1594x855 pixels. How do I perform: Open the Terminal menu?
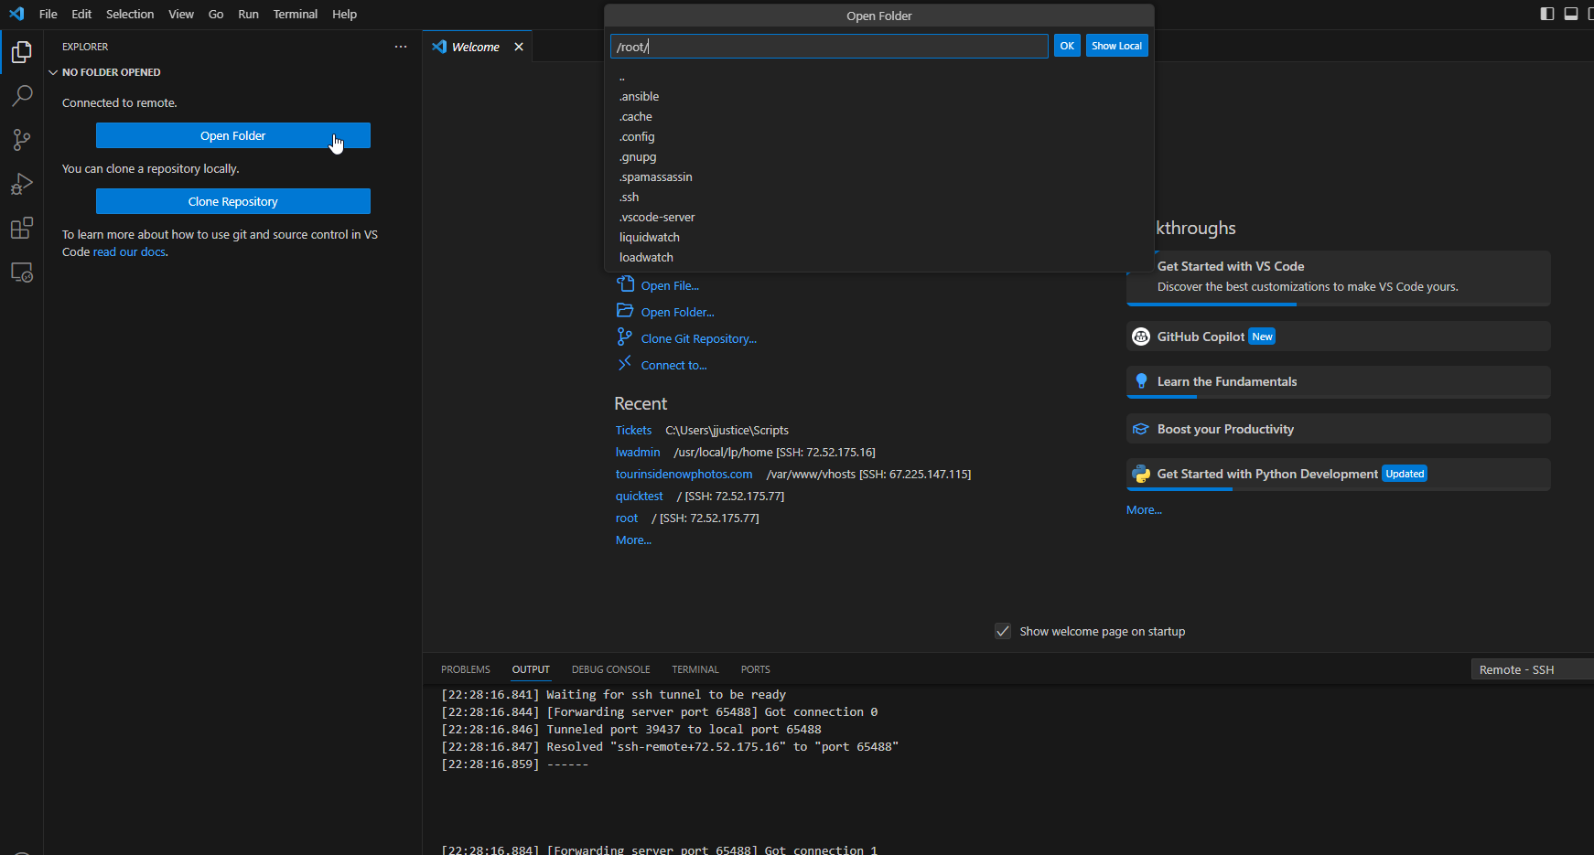pos(295,14)
